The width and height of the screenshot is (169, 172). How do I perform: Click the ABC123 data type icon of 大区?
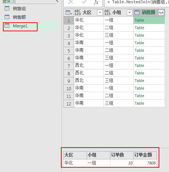pyautogui.click(x=78, y=13)
